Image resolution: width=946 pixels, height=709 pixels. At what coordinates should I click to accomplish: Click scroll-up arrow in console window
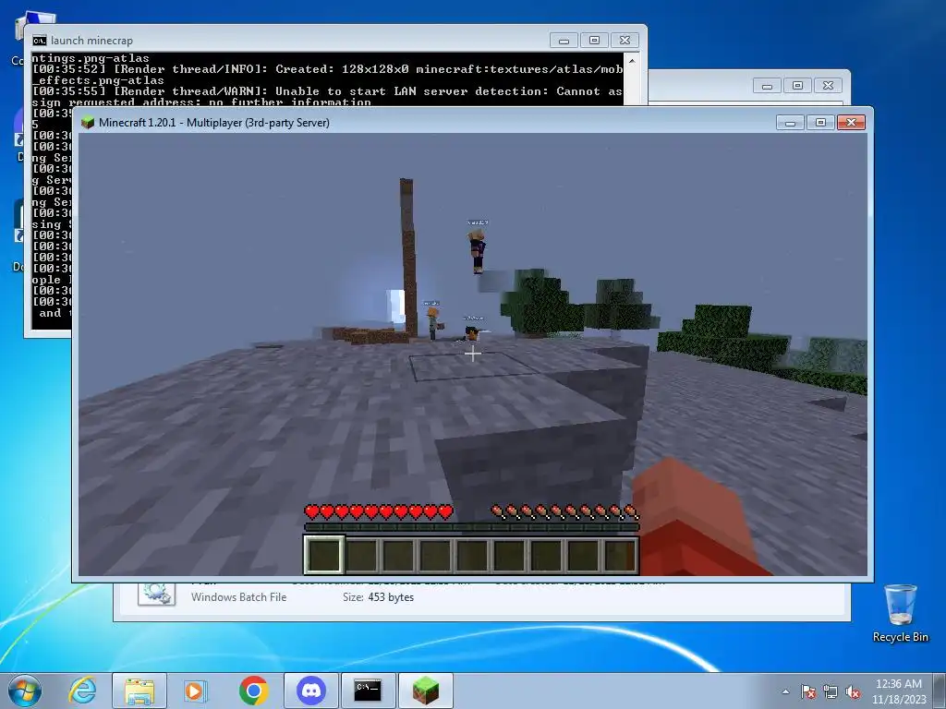(x=632, y=61)
